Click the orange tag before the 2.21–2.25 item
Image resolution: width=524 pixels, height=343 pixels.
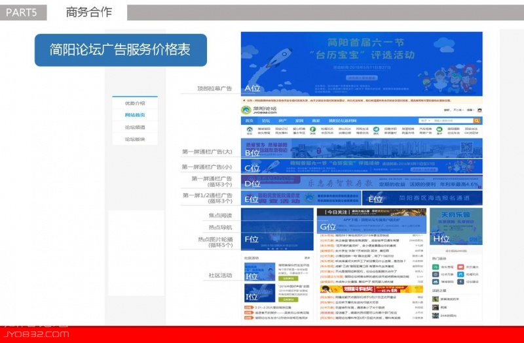click(x=248, y=307)
